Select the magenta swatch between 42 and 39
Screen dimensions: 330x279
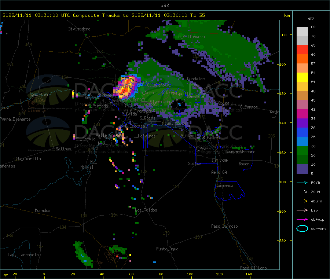tap(302, 114)
